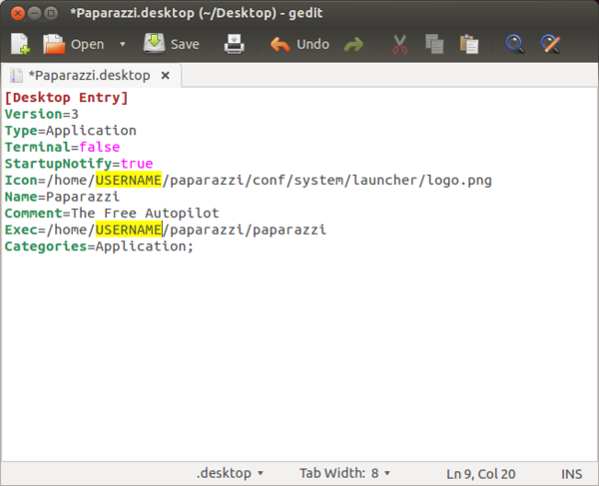Click the Type=Application line
The image size is (599, 486).
click(70, 131)
